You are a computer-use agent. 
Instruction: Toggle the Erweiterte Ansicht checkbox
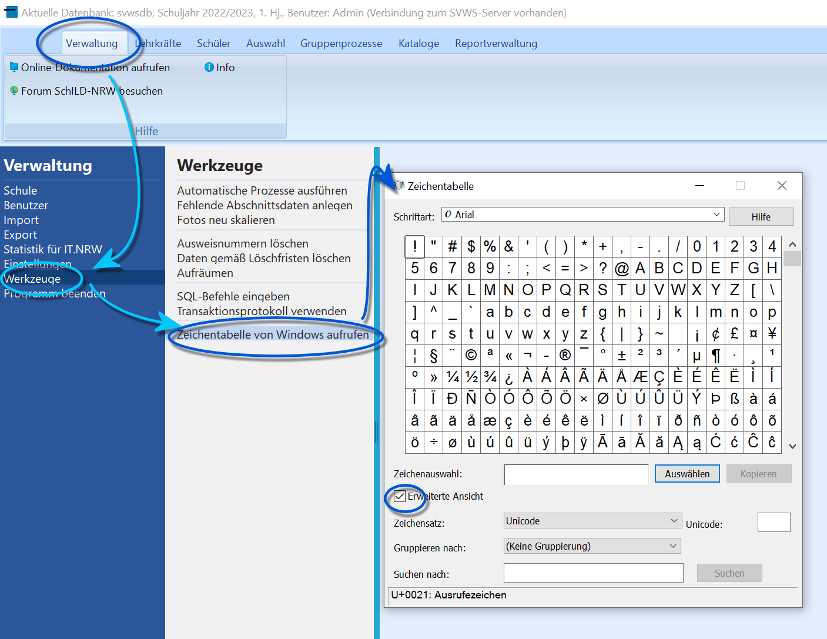[400, 496]
